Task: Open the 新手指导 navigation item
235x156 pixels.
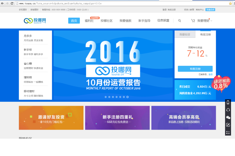Action: [x=144, y=21]
